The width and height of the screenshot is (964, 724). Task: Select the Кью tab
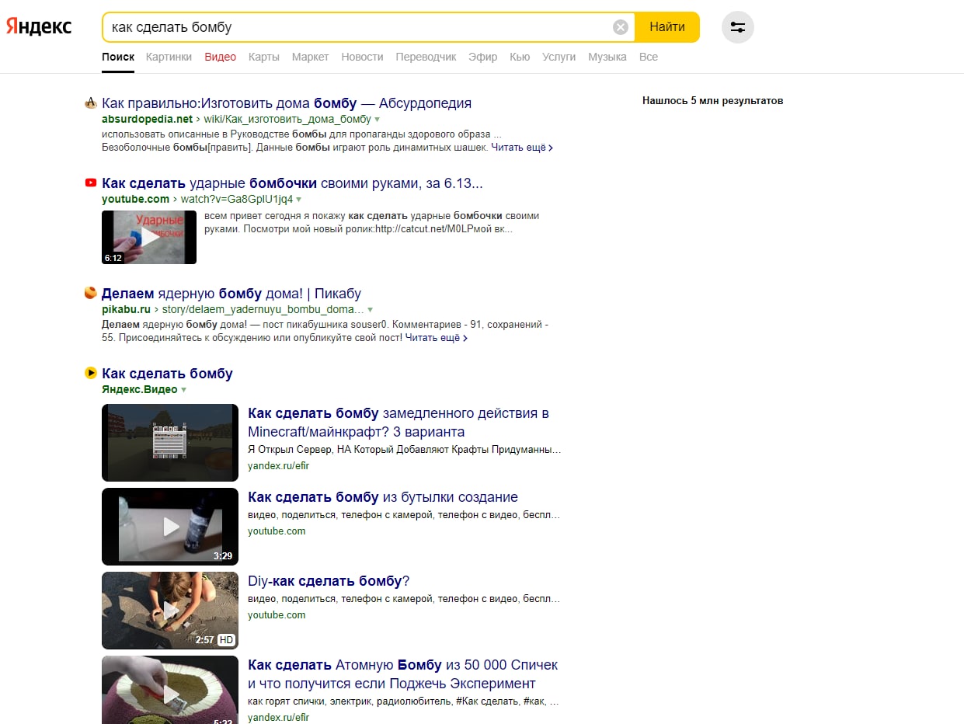coord(520,57)
